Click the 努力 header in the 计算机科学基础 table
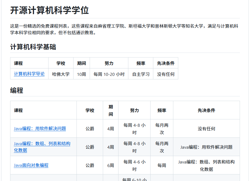This screenshot has height=181, width=249. pyautogui.click(x=109, y=63)
